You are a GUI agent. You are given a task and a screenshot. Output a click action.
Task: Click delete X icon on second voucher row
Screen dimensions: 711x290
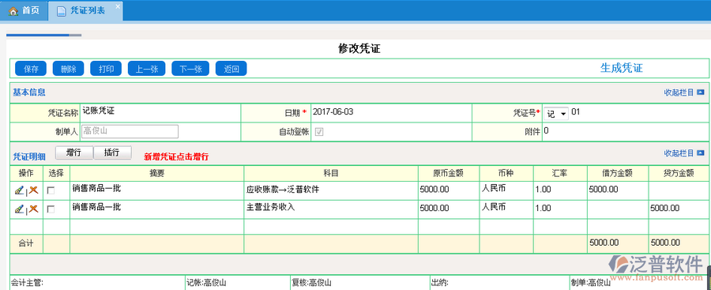click(x=33, y=209)
